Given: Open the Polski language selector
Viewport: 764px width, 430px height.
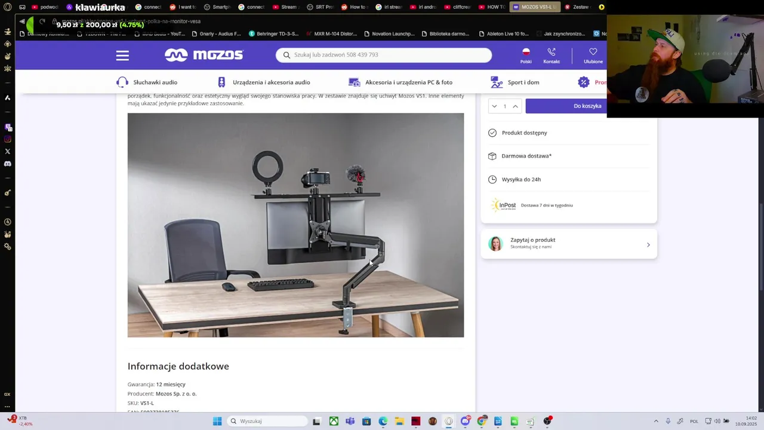Looking at the screenshot, I should point(526,56).
